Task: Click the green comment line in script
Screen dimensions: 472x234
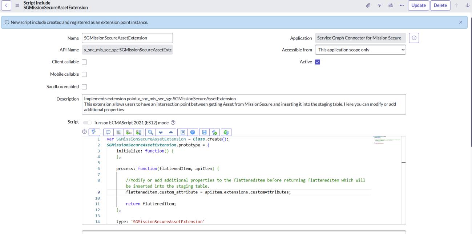Action: (245, 183)
